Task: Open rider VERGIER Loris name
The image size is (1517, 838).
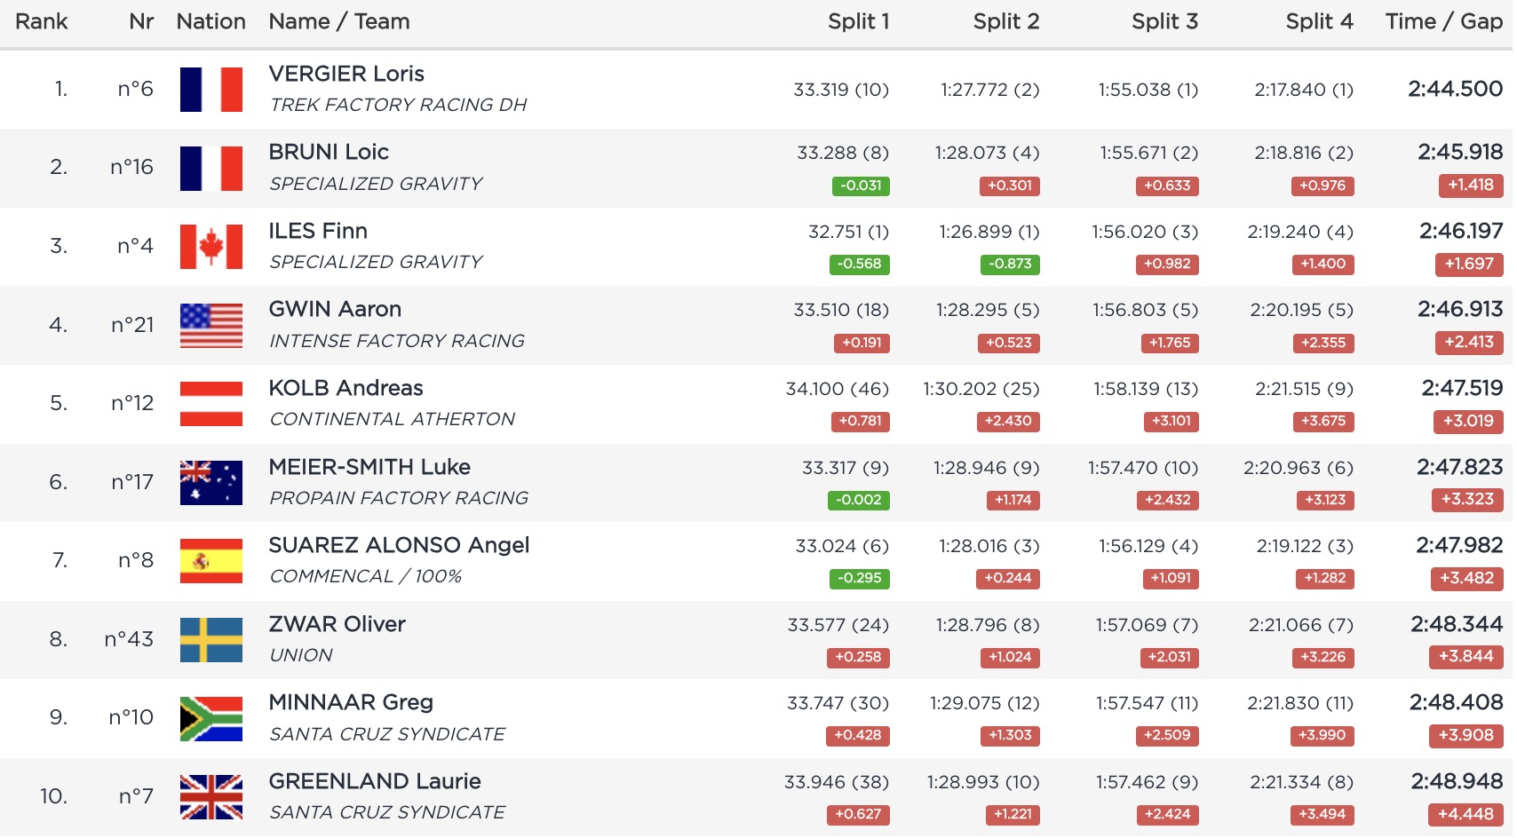Action: [x=346, y=75]
